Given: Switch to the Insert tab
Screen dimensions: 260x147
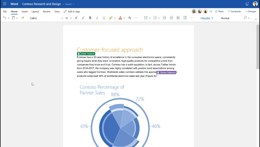Looking at the screenshot, I should 25,11.
